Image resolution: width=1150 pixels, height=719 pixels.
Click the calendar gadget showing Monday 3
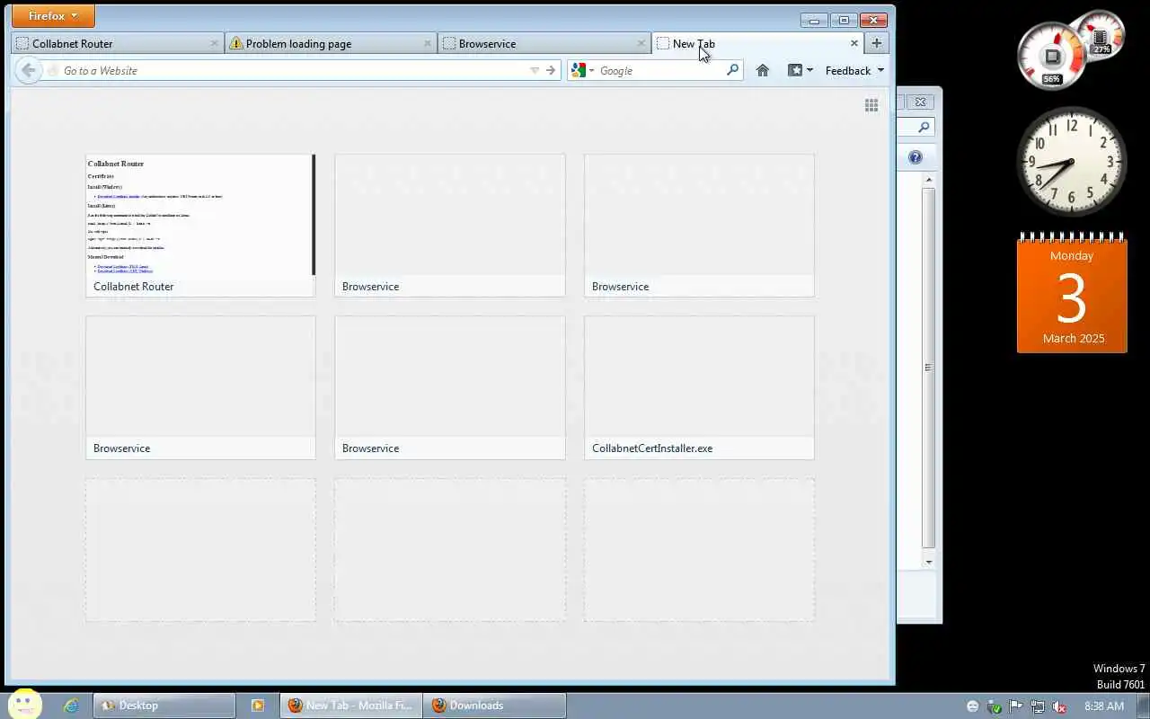click(1072, 293)
